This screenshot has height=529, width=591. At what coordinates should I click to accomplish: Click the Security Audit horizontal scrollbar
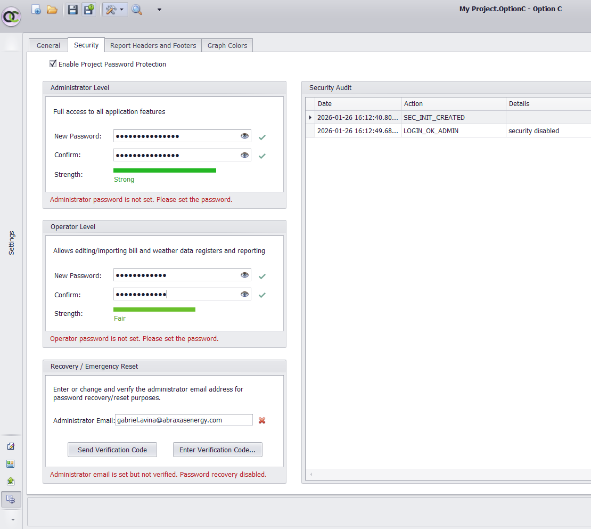point(447,474)
